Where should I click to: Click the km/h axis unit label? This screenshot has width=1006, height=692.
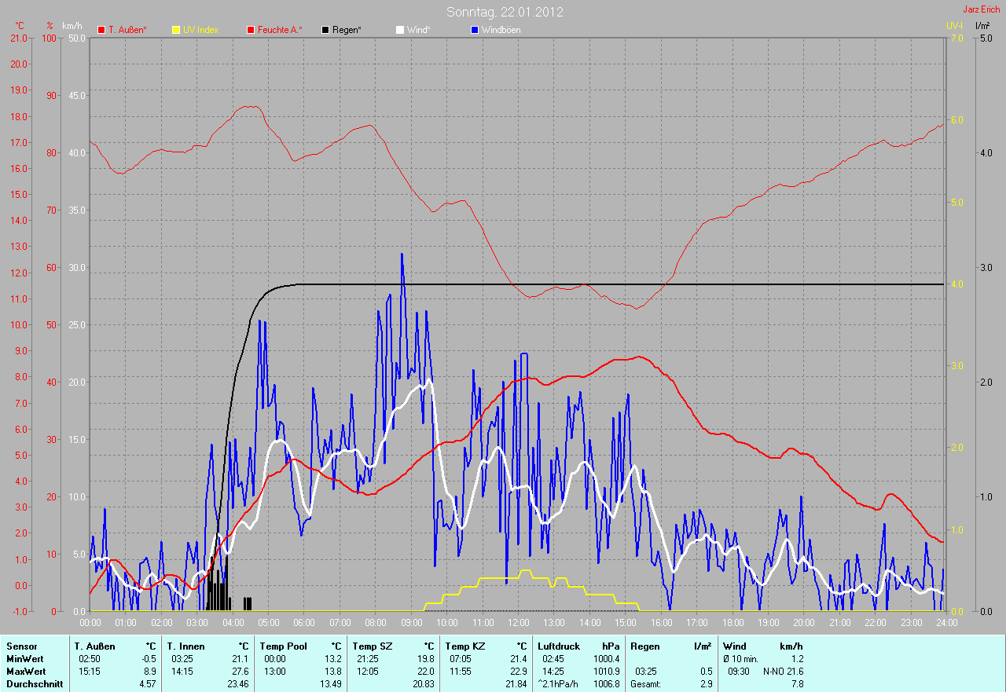[72, 26]
